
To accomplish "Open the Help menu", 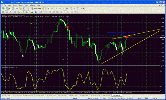I will pos(39,5).
